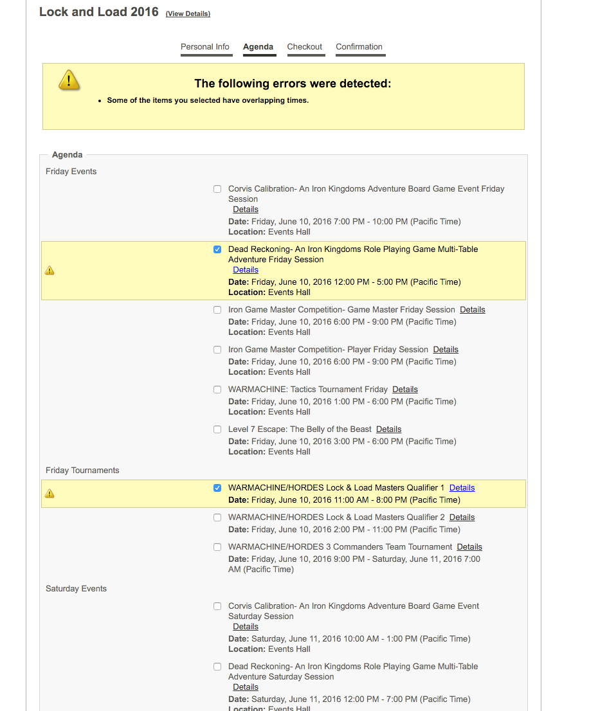Uncheck WARMACHINE/HORDES Masters Qualifier 1 checkbox
The height and width of the screenshot is (711, 598).
(x=217, y=488)
